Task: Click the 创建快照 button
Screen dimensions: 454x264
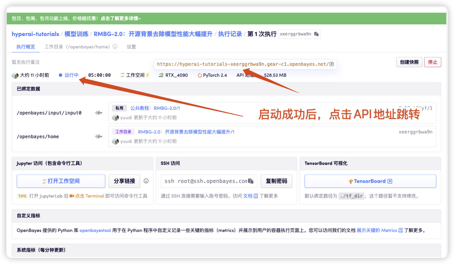Action: point(409,62)
